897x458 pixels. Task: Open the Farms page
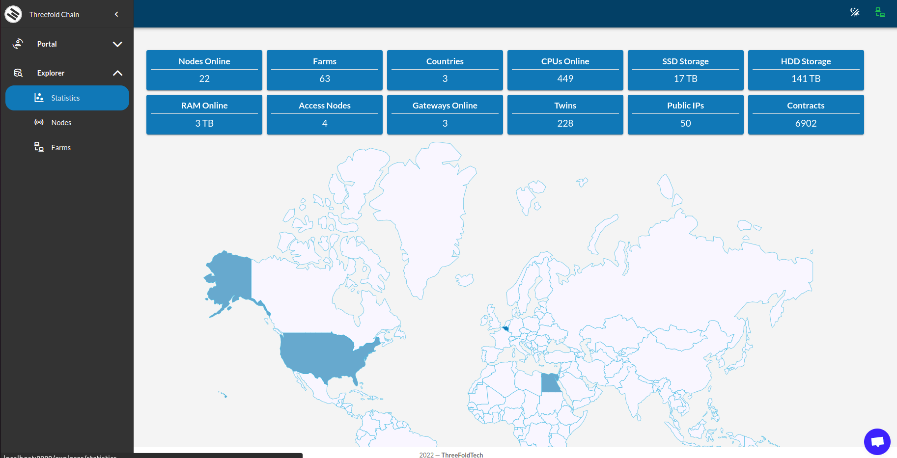(x=61, y=148)
